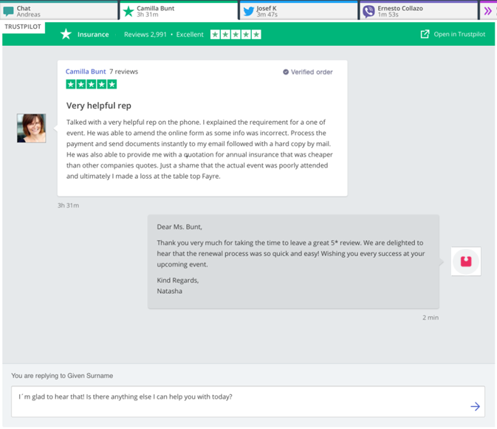This screenshot has width=497, height=429.
Task: Switch to the Josef K conversation tab
Action: pos(299,11)
